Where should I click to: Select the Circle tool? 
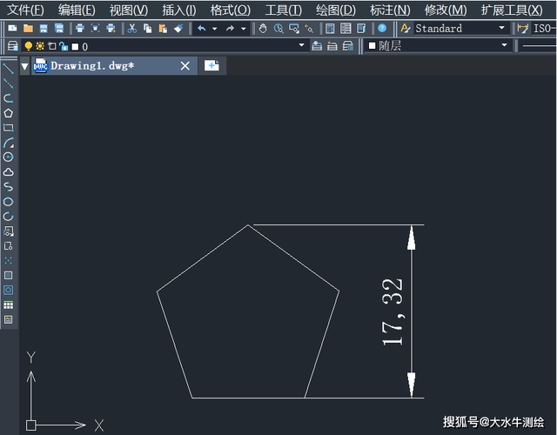[x=8, y=157]
